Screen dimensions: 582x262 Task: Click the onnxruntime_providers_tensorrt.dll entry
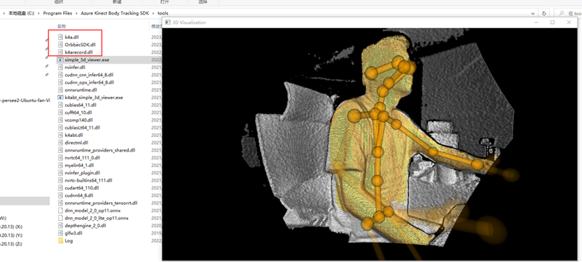pos(98,203)
